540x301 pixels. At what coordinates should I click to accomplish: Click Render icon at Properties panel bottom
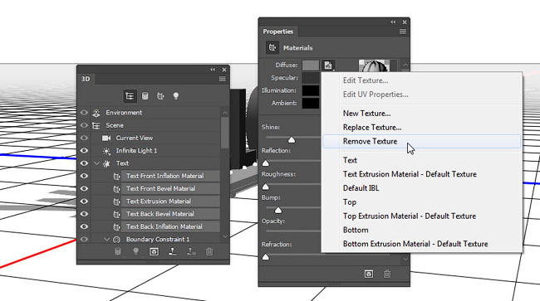[369, 274]
